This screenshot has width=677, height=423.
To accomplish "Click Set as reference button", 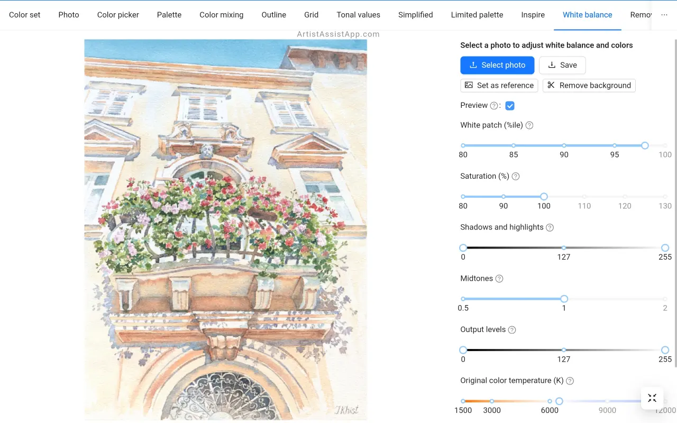I will click(499, 85).
